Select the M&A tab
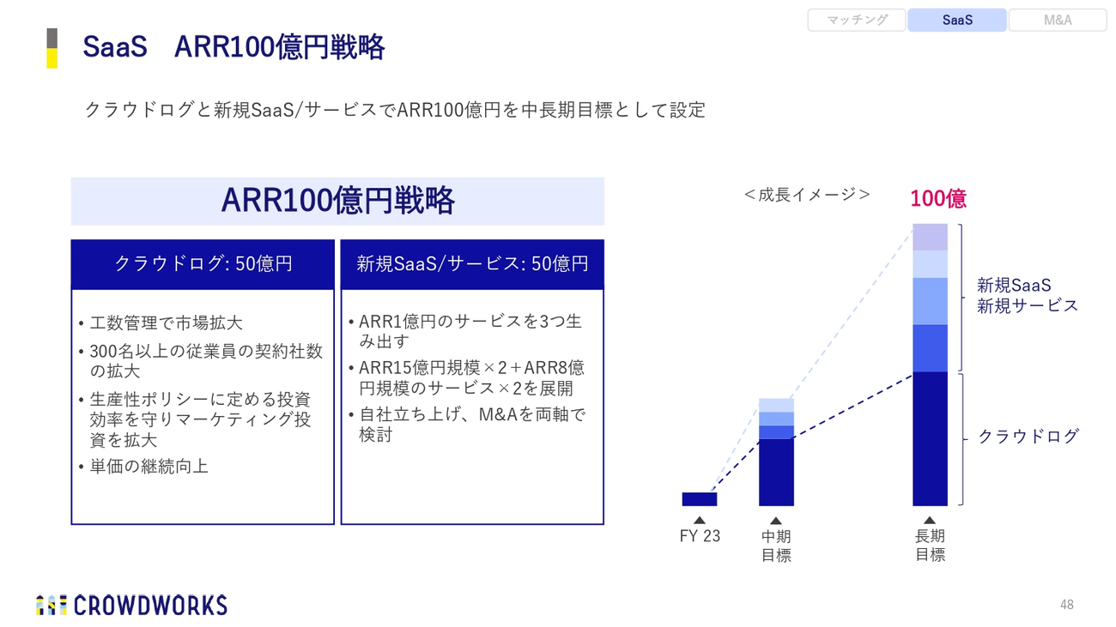 pos(1058,21)
